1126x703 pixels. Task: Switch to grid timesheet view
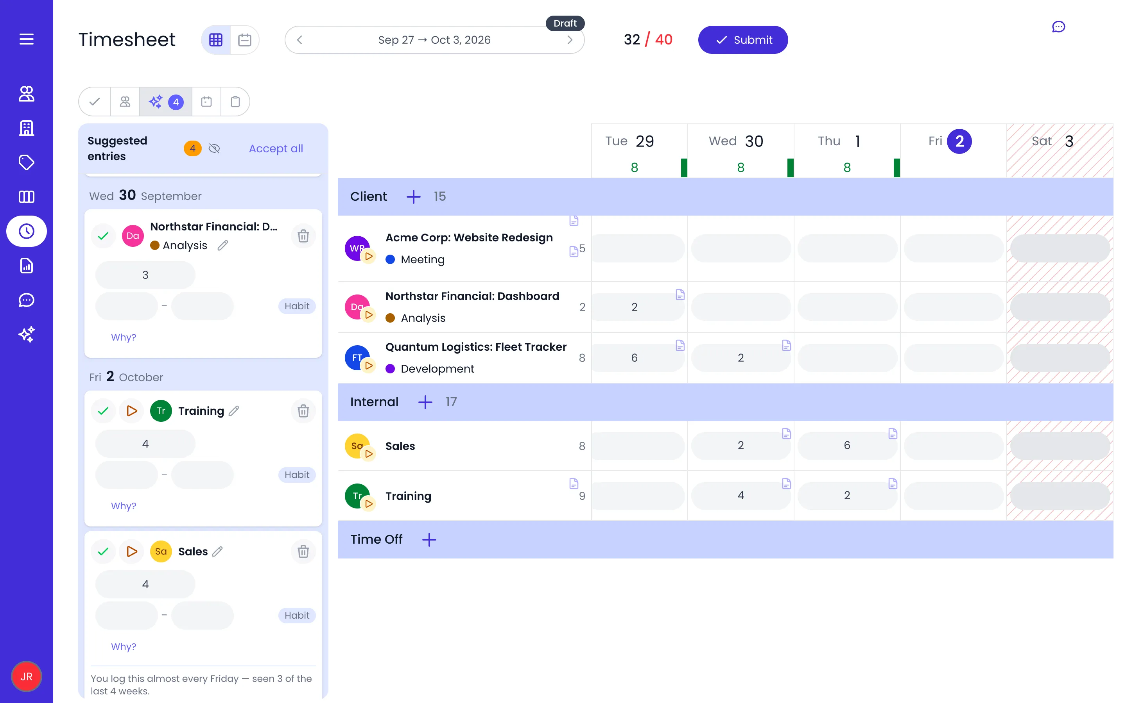[x=216, y=40]
